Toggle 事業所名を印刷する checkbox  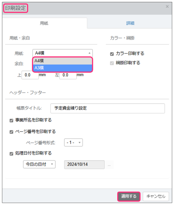tap(11, 120)
